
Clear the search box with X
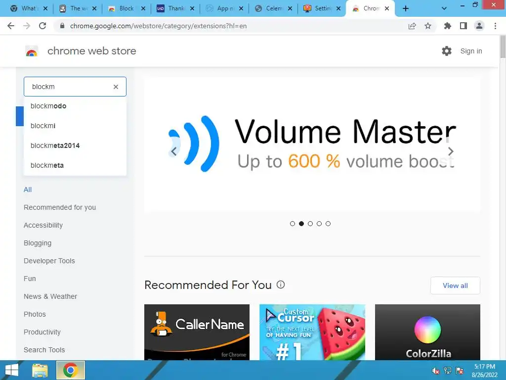pyautogui.click(x=116, y=87)
